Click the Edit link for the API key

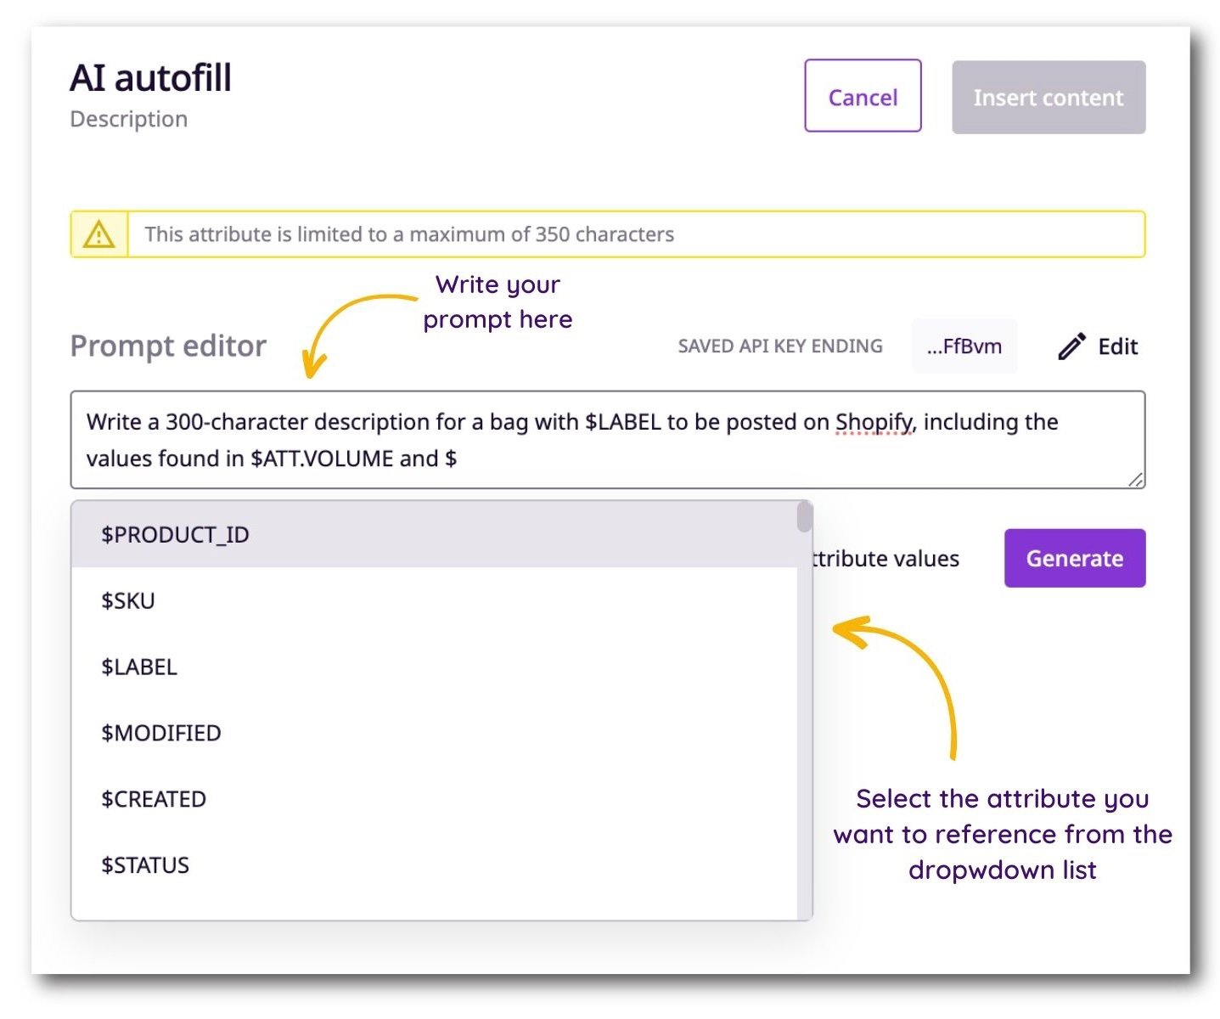(1117, 346)
